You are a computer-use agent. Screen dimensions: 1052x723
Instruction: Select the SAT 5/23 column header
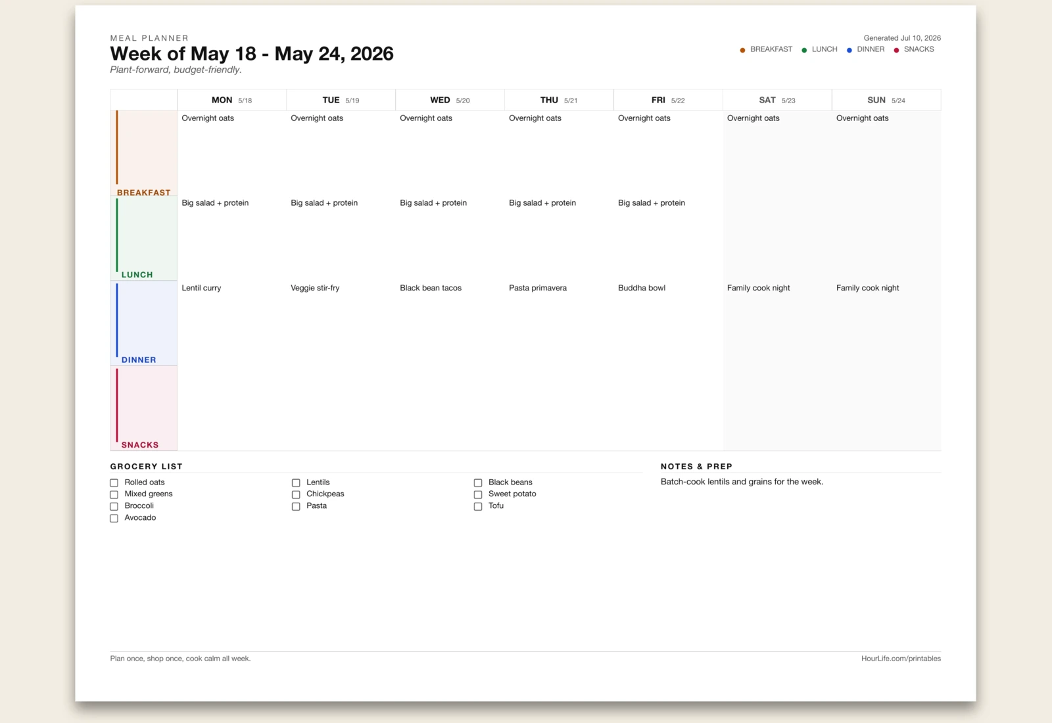tap(777, 100)
